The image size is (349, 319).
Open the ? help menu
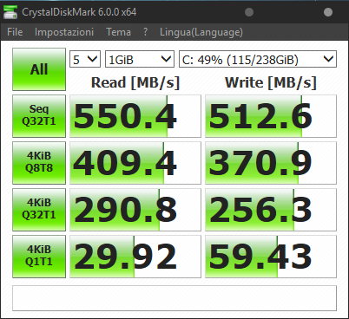point(145,32)
